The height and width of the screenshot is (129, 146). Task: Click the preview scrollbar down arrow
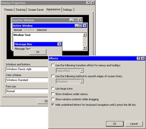coord(85,48)
